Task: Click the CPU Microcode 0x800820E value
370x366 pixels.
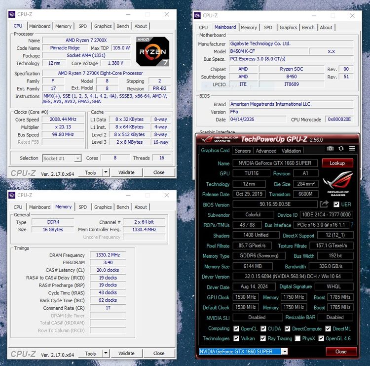Action: pyautogui.click(x=339, y=120)
